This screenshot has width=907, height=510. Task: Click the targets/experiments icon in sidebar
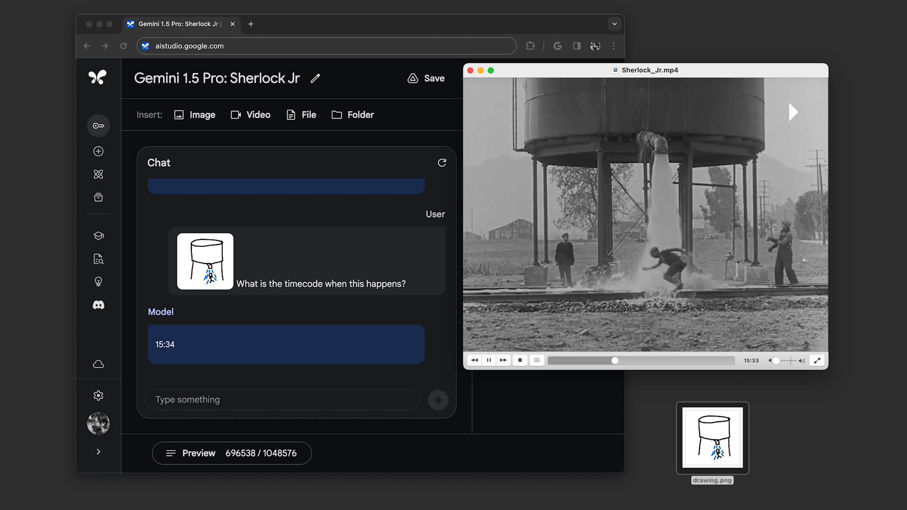98,174
